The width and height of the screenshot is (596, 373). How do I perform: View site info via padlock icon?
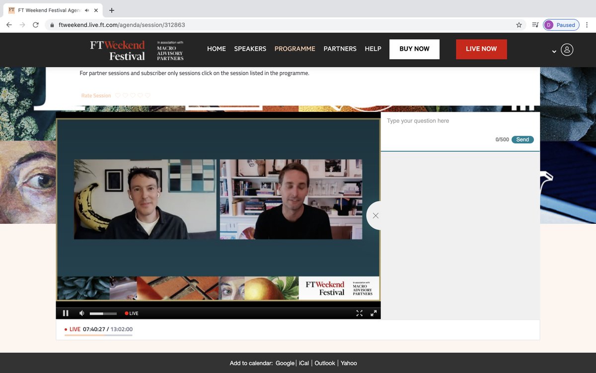pyautogui.click(x=52, y=25)
